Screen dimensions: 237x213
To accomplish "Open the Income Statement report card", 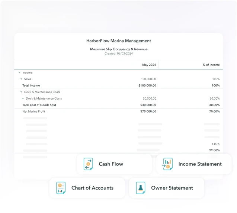I will click(x=194, y=164).
